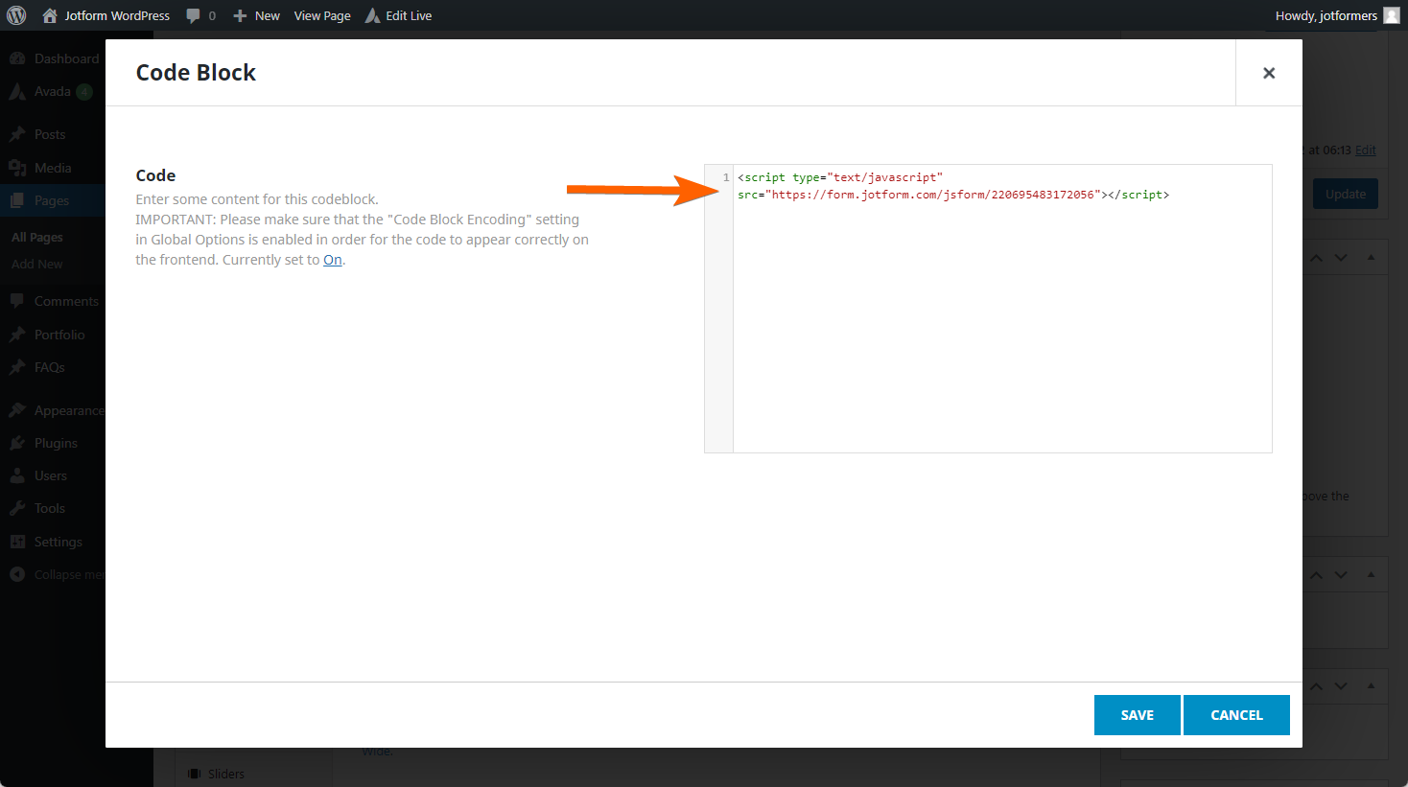Open the Portfolio sidebar menu
The width and height of the screenshot is (1408, 787).
coord(59,335)
